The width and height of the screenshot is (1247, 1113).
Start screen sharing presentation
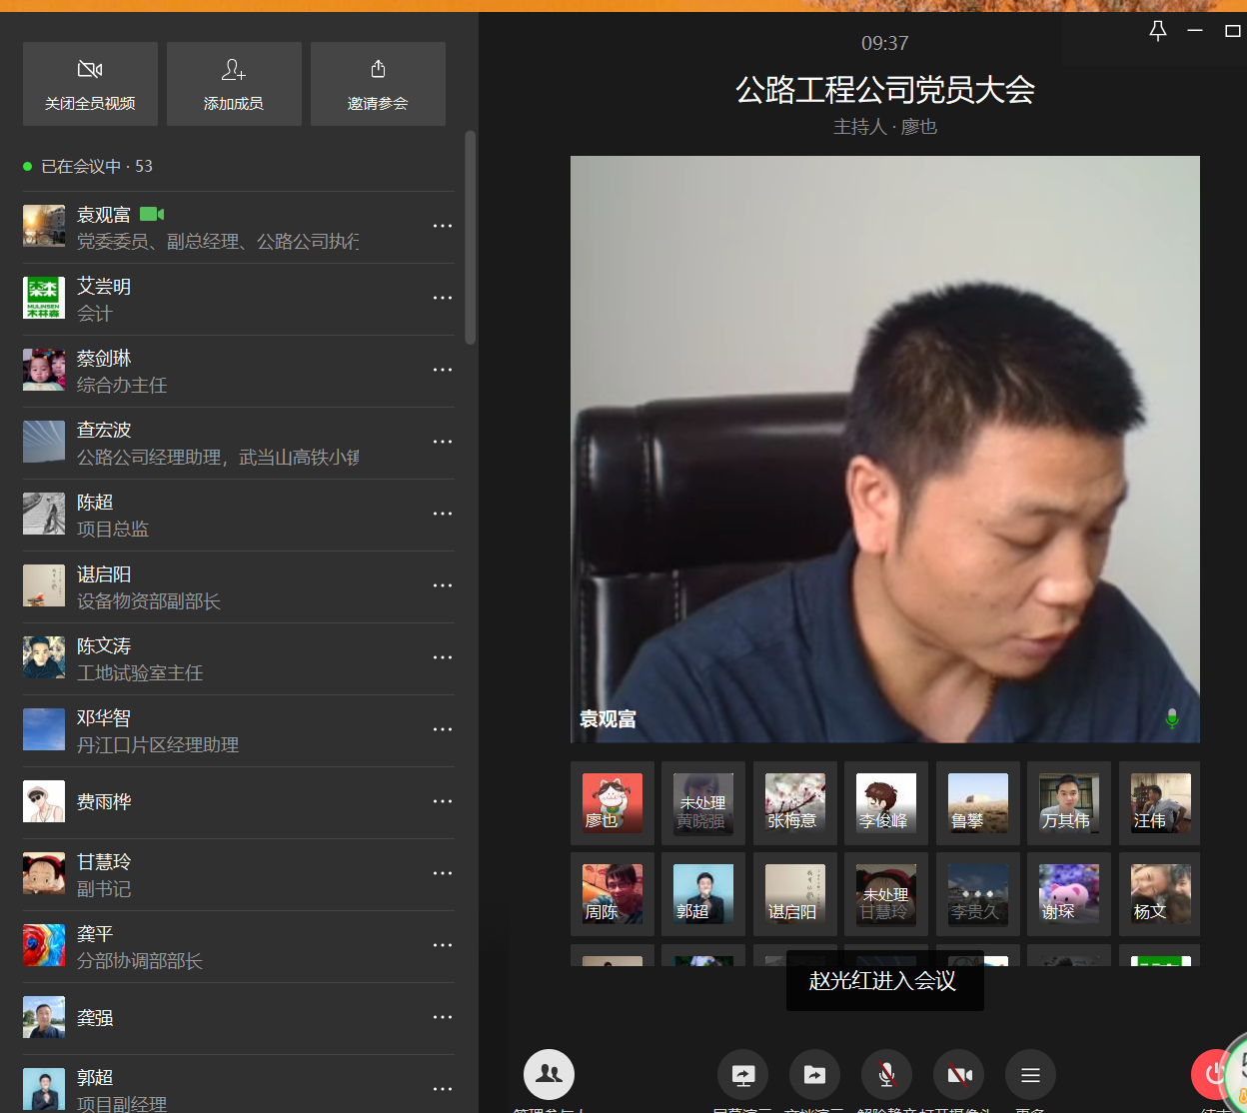coord(742,1075)
